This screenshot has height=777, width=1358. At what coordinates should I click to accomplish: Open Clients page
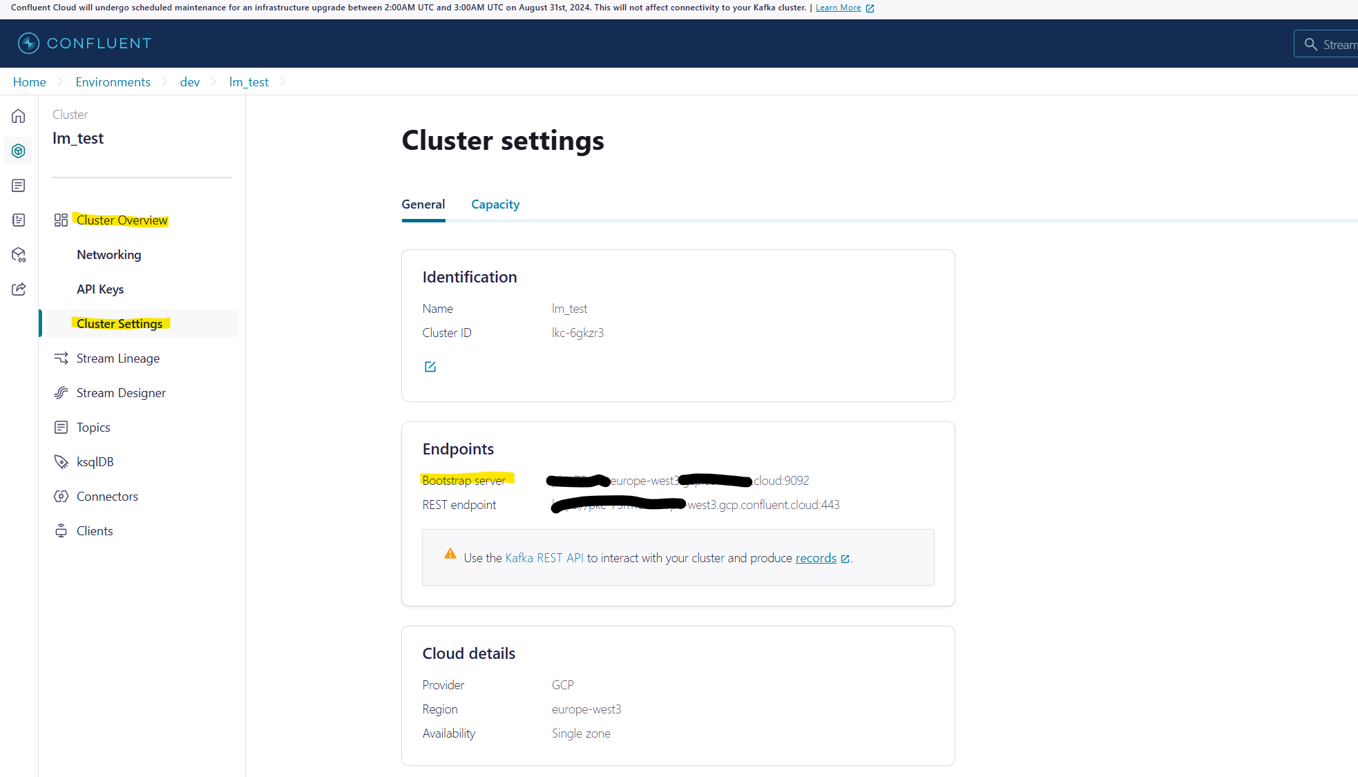click(95, 530)
